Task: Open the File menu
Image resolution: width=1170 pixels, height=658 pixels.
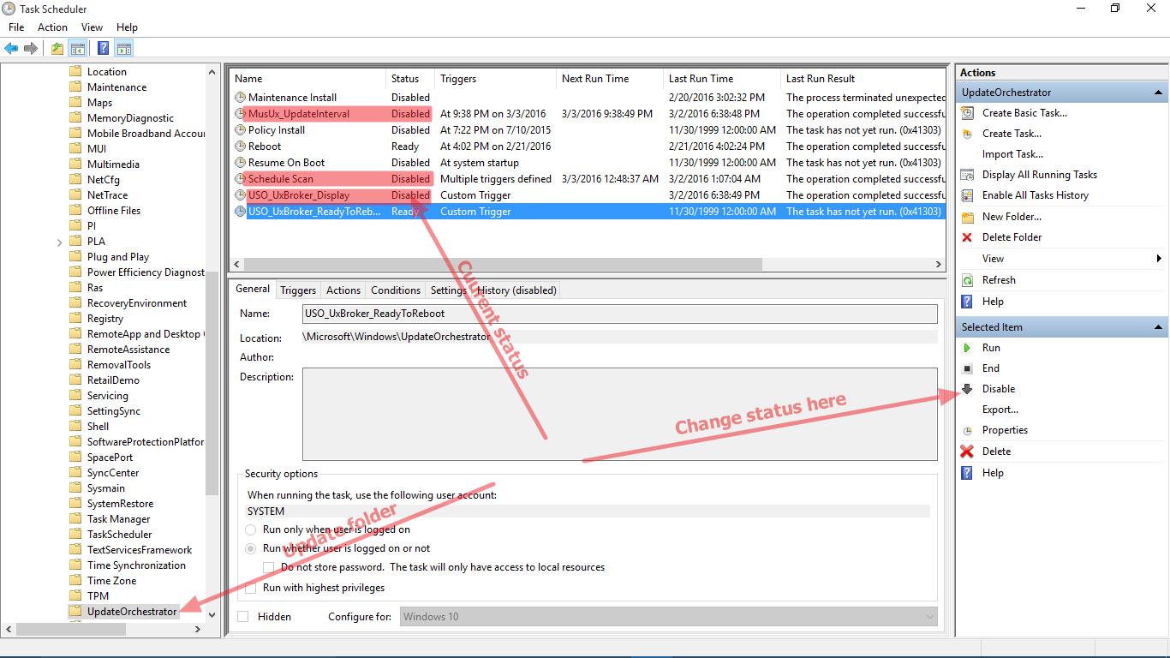Action: point(16,27)
